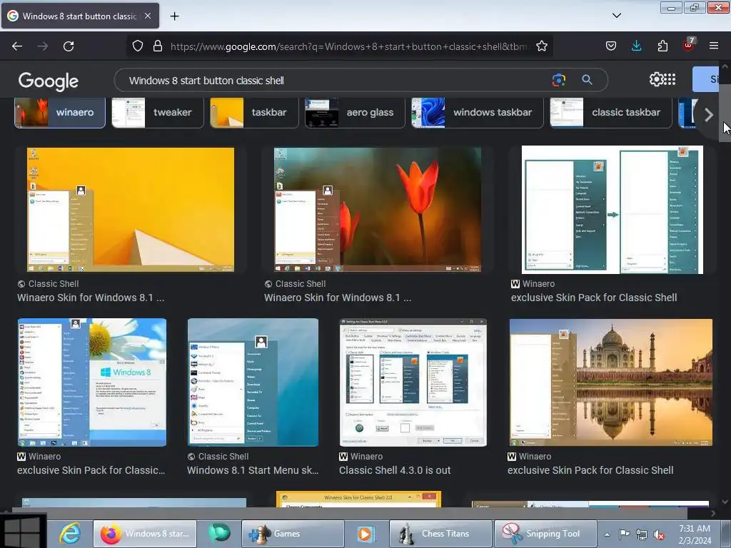Go to Google home via logo
This screenshot has width=731, height=548.
pos(48,81)
